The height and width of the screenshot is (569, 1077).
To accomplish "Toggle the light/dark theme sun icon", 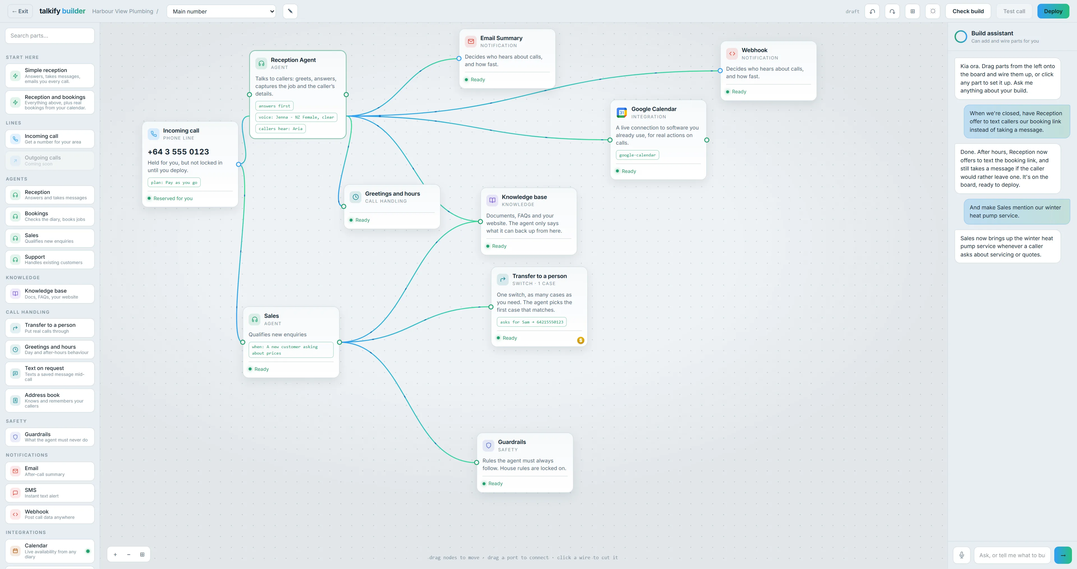I will (933, 11).
